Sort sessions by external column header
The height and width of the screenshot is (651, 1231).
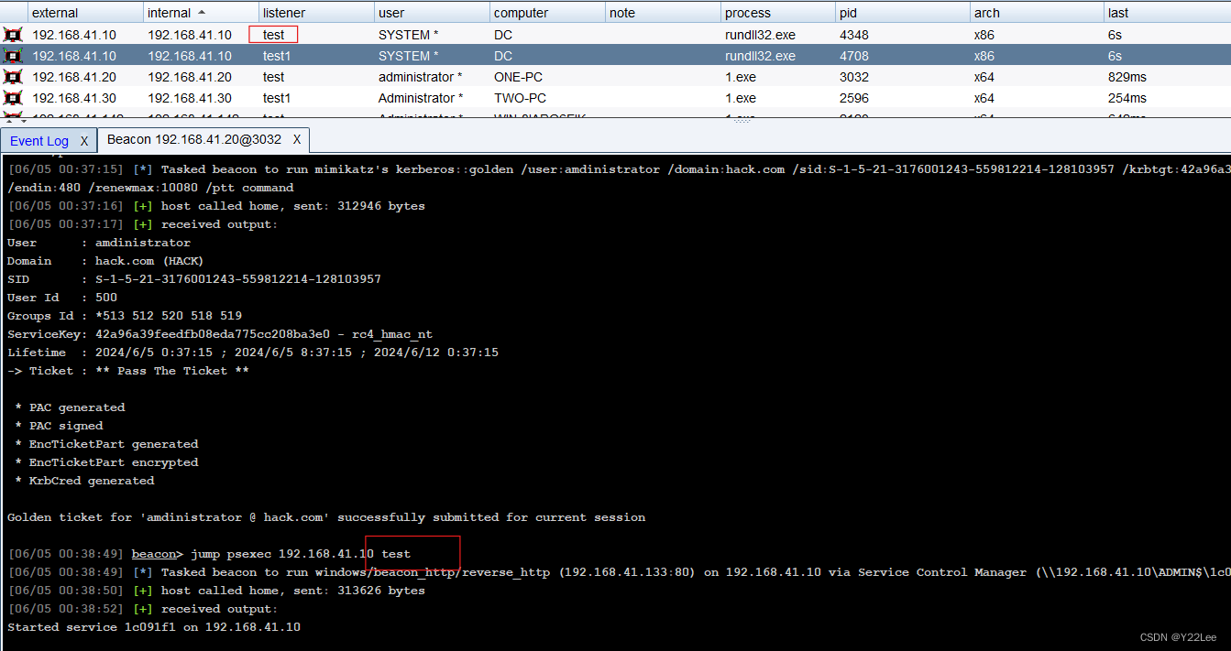(85, 13)
